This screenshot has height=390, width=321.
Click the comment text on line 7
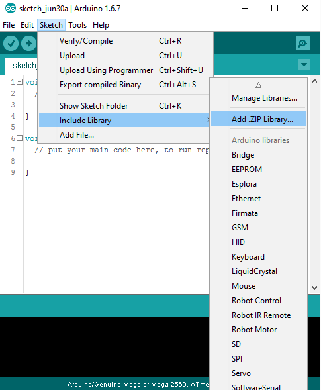click(x=122, y=150)
